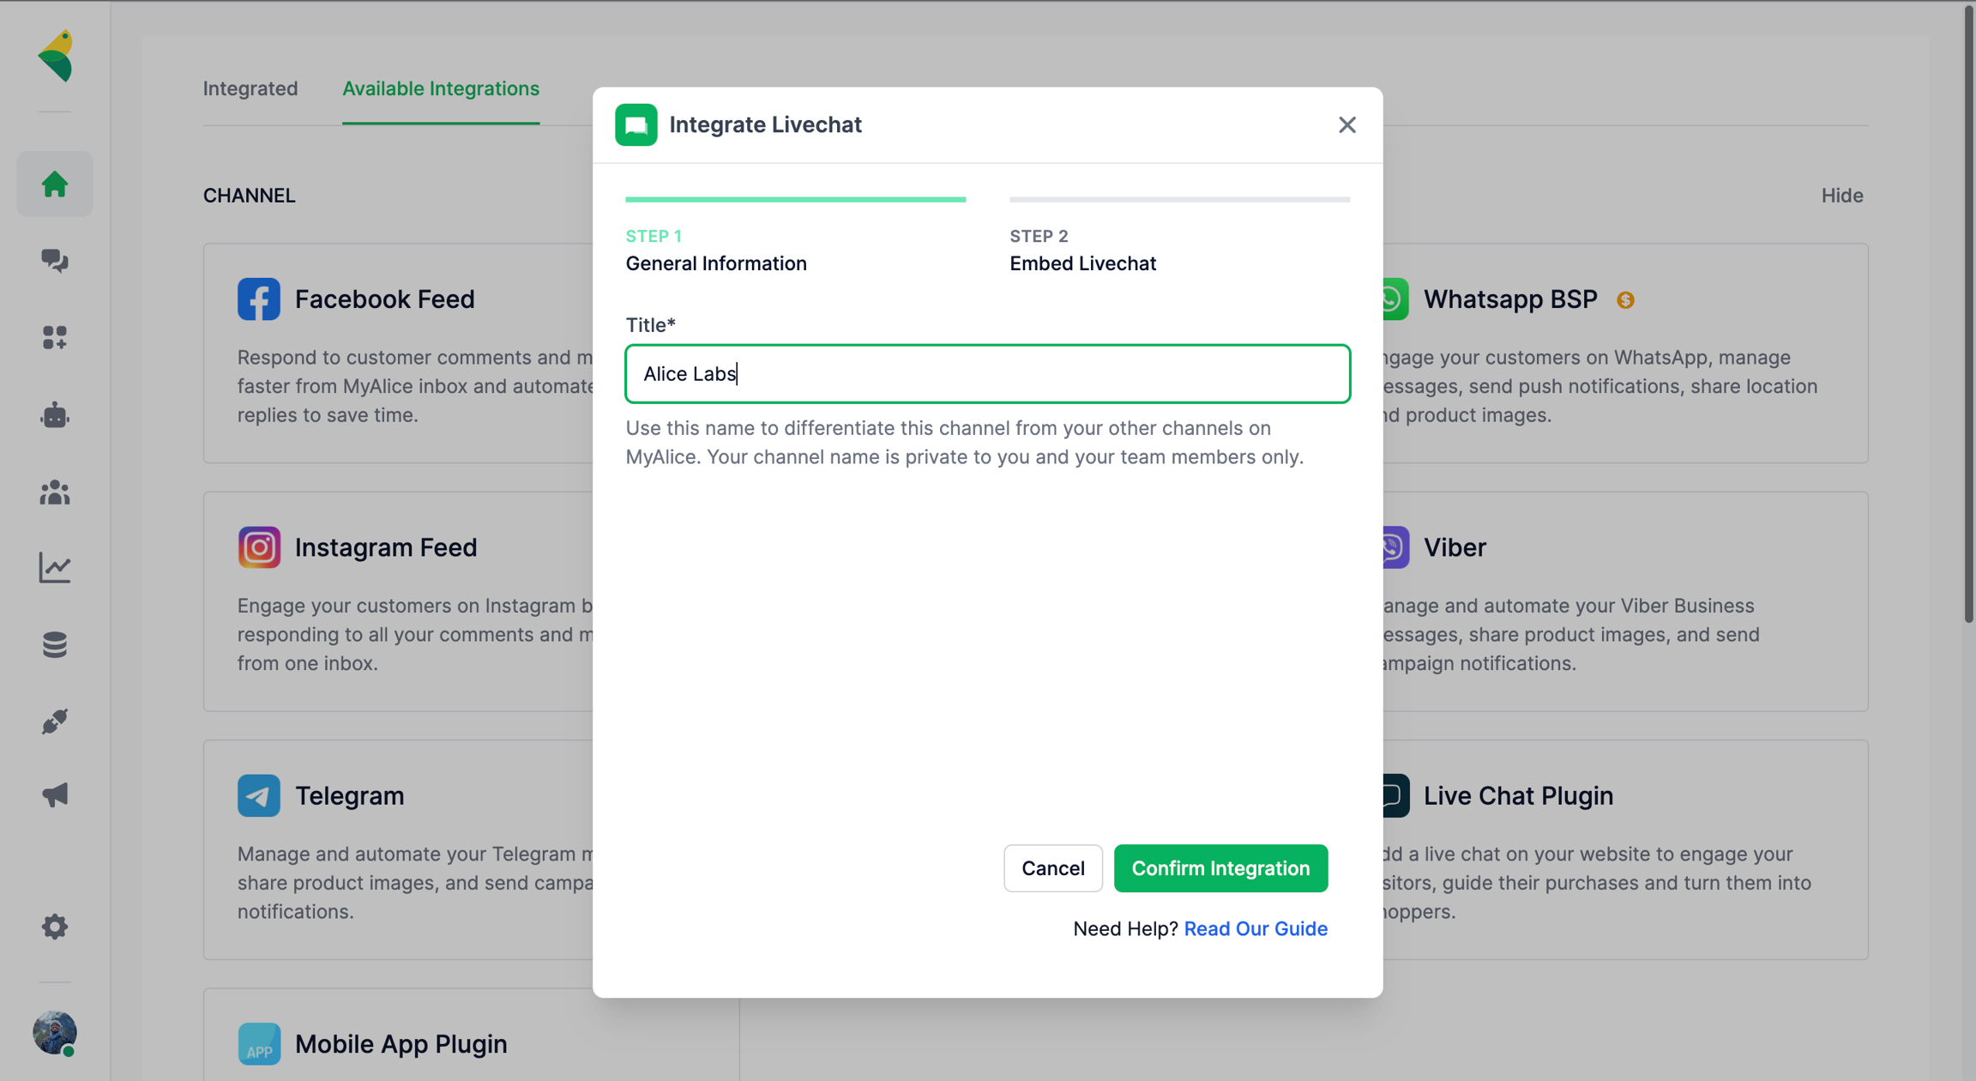Click the user profile avatar
Screen dimensions: 1976x1081
pyautogui.click(x=55, y=1032)
